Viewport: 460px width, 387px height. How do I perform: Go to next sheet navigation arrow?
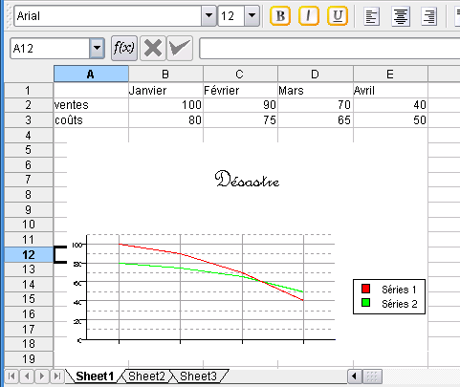click(x=42, y=376)
